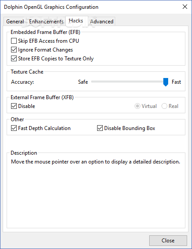The image size is (192, 249).
Task: Click the Close button at the bottom
Action: [168, 241]
